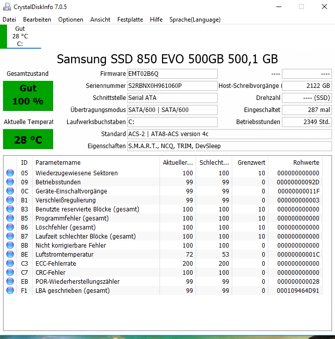Viewport: 335px width, 339px height.
Task: Open the Bearbeiten menu
Action: tap(37, 20)
